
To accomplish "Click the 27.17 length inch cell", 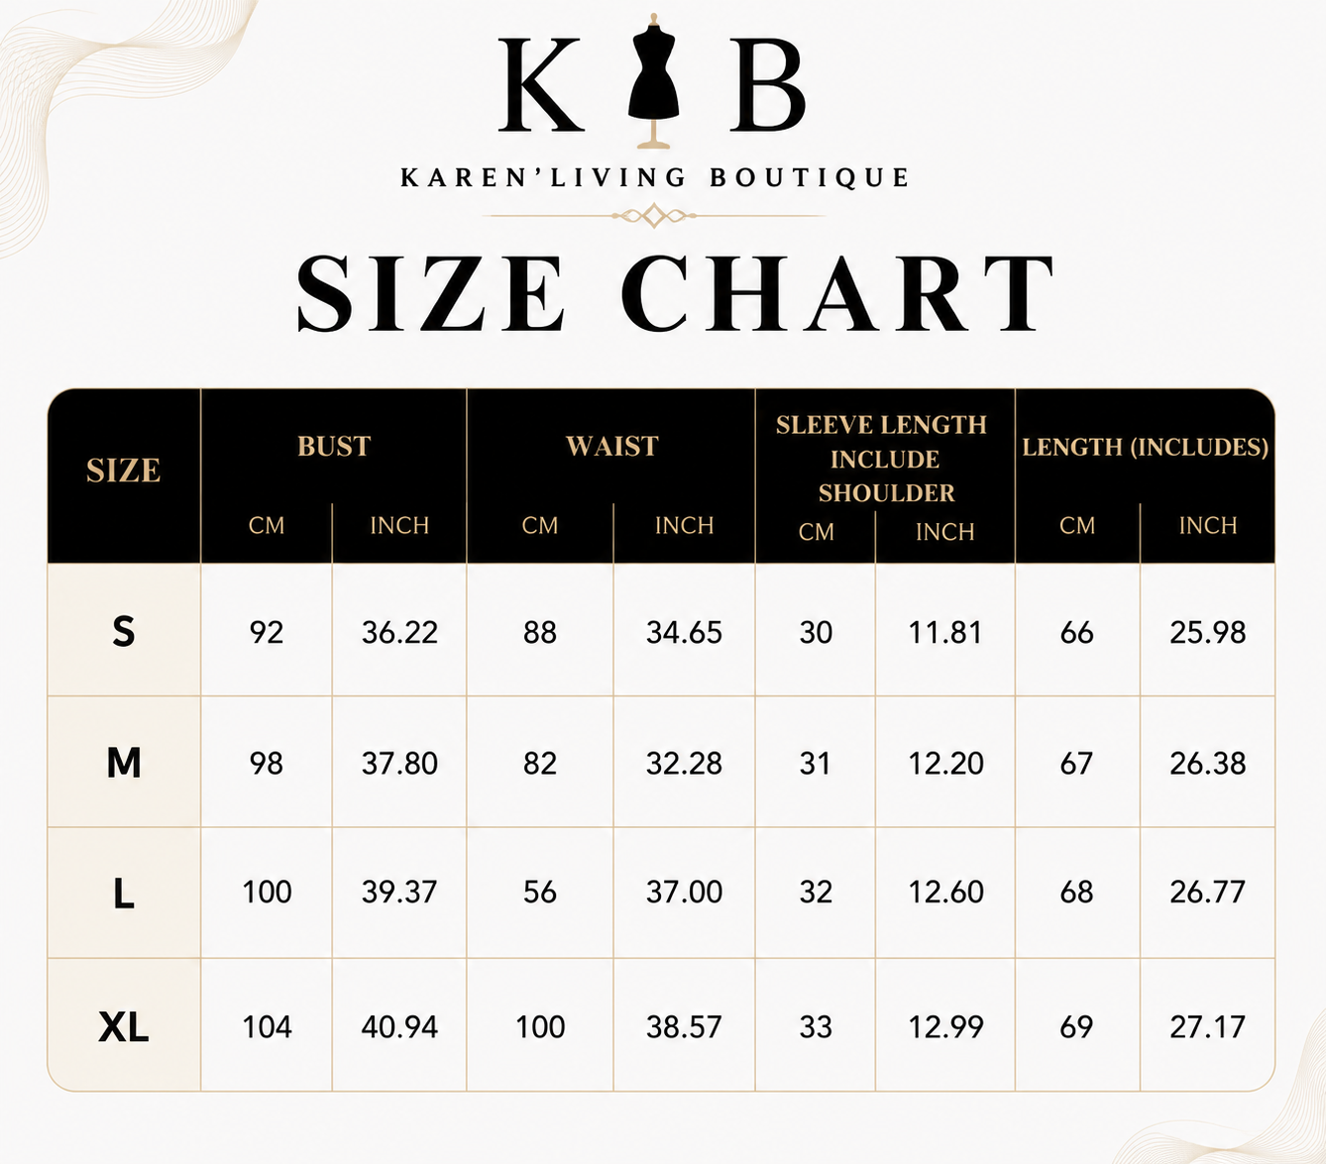I will pyautogui.click(x=1207, y=1027).
